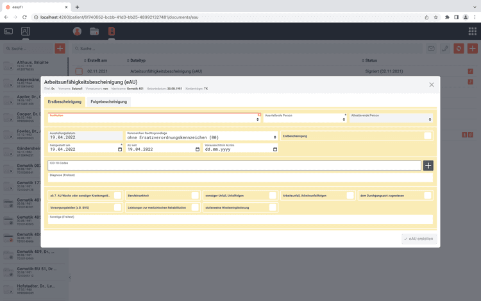Open the documents icon in top navigation
Screen dimensions: 481x301
(x=112, y=31)
